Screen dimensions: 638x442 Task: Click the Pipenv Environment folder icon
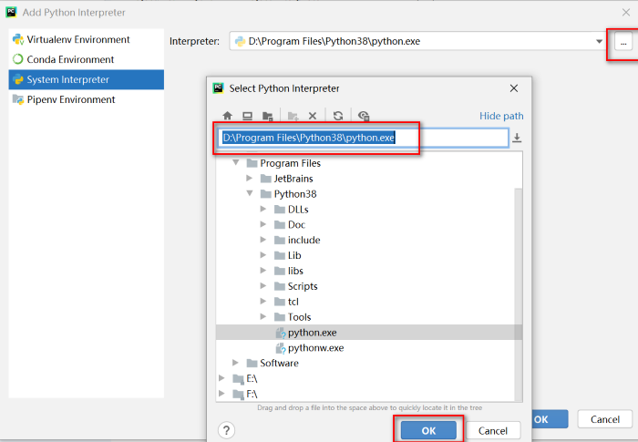[x=18, y=99]
